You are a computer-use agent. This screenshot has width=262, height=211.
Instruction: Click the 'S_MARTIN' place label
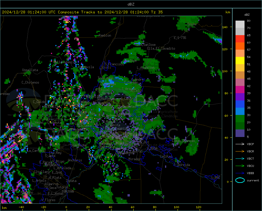(121, 129)
